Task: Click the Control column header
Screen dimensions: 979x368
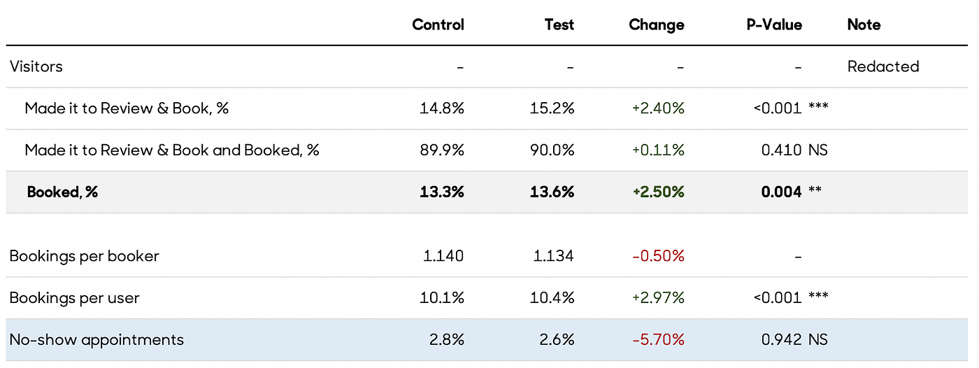Action: [438, 25]
